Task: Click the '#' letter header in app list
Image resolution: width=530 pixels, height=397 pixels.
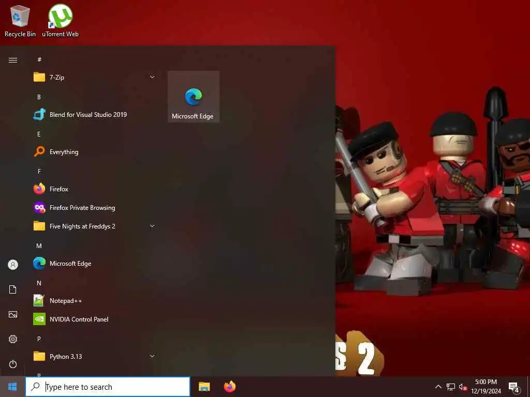Action: [39, 59]
